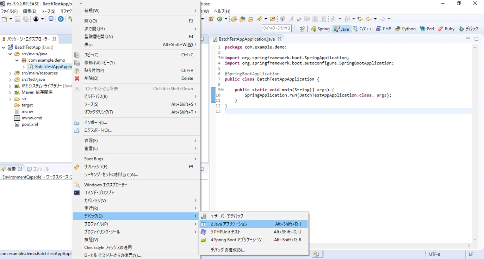
Task: Click the editor vertical scrollbar down arrow
Action: pyautogui.click(x=475, y=240)
